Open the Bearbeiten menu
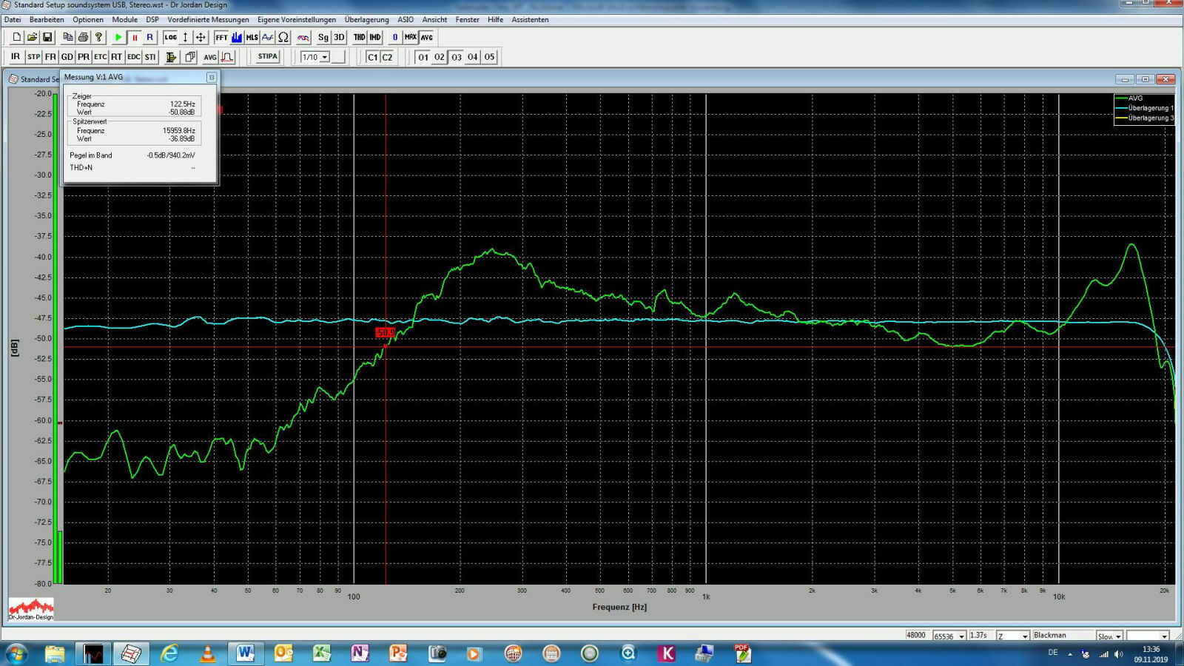Image resolution: width=1184 pixels, height=666 pixels. (47, 20)
